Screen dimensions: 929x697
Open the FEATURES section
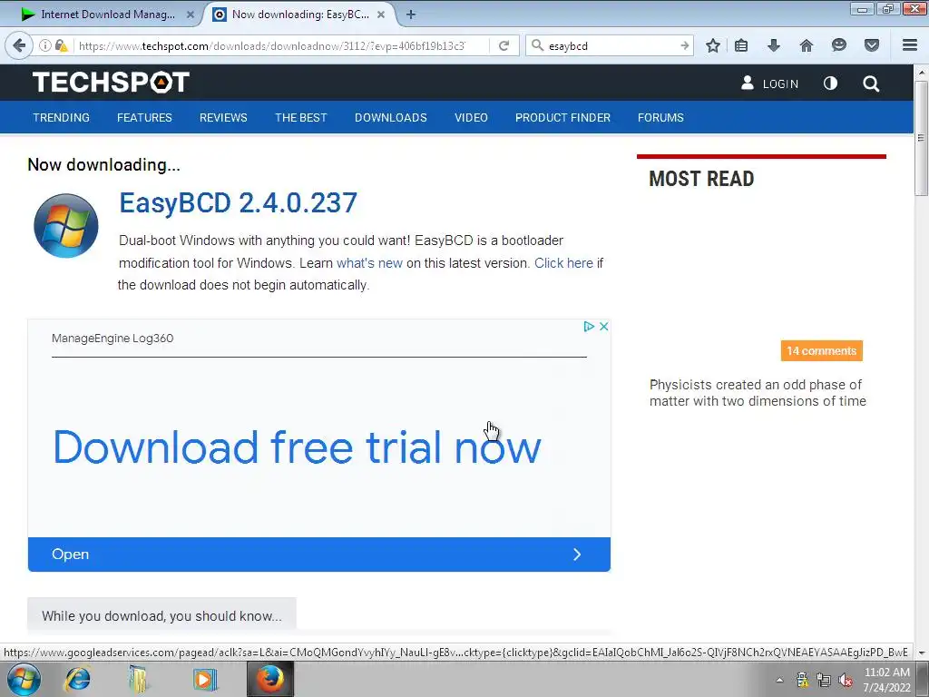(144, 117)
